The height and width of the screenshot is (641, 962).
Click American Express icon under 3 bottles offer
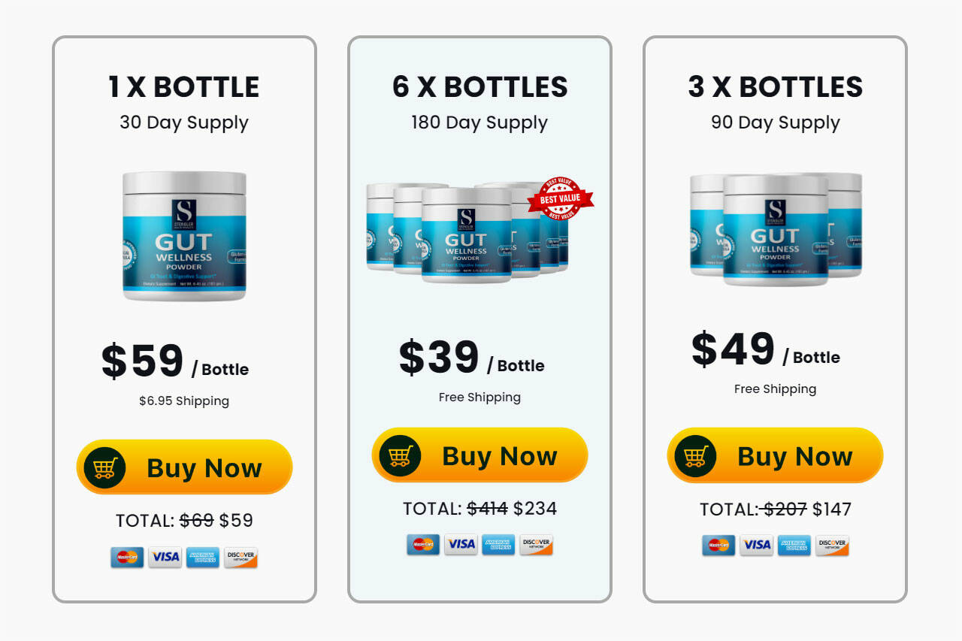pyautogui.click(x=794, y=545)
